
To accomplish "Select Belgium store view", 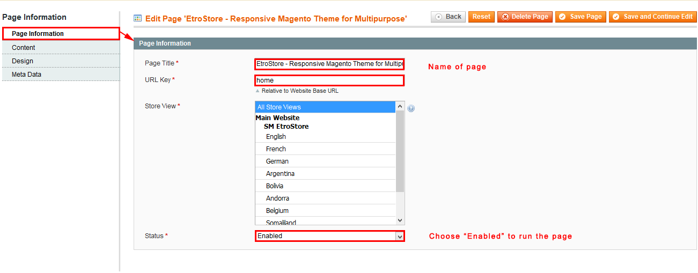I will coord(325,211).
